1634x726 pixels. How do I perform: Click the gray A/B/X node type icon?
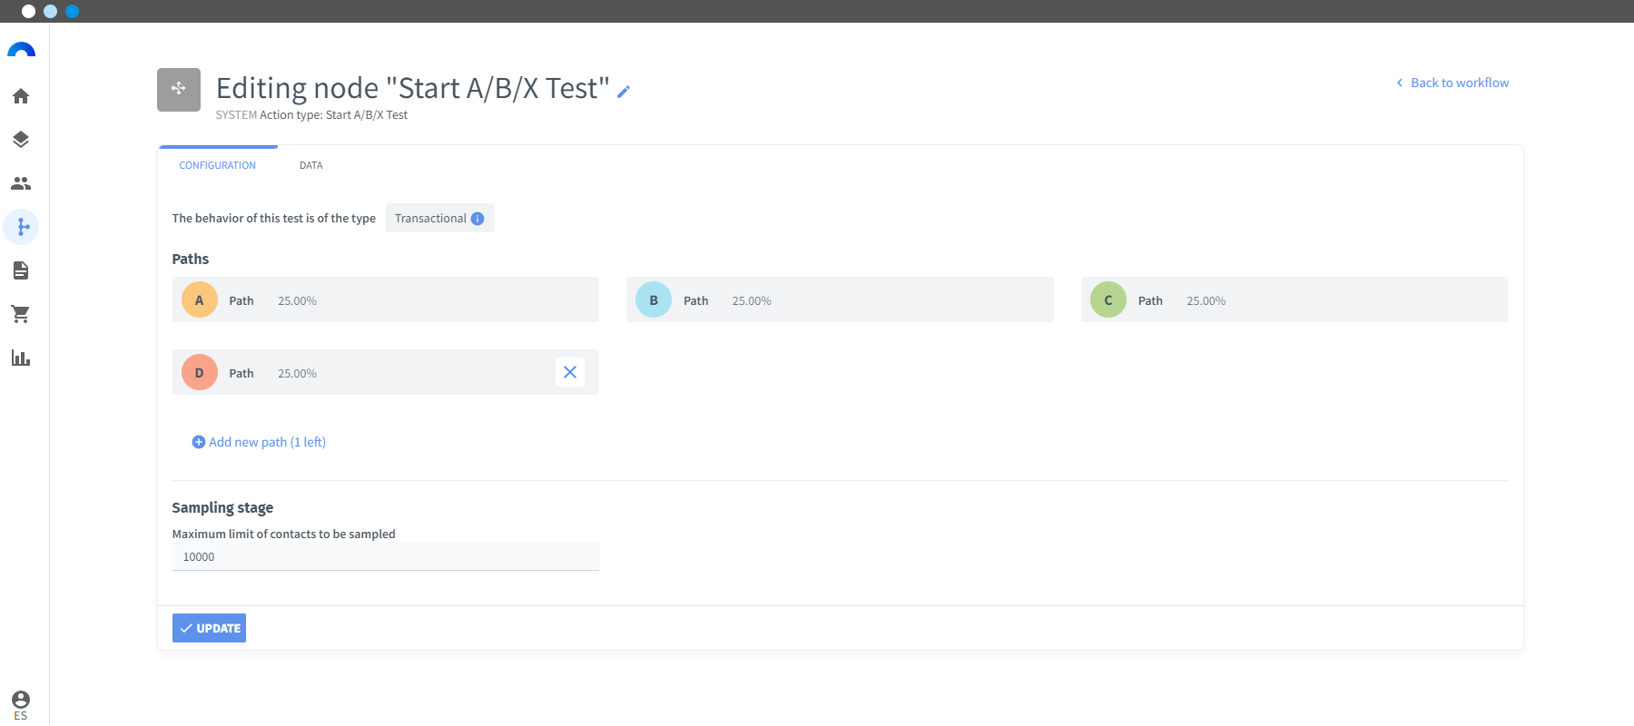[179, 90]
